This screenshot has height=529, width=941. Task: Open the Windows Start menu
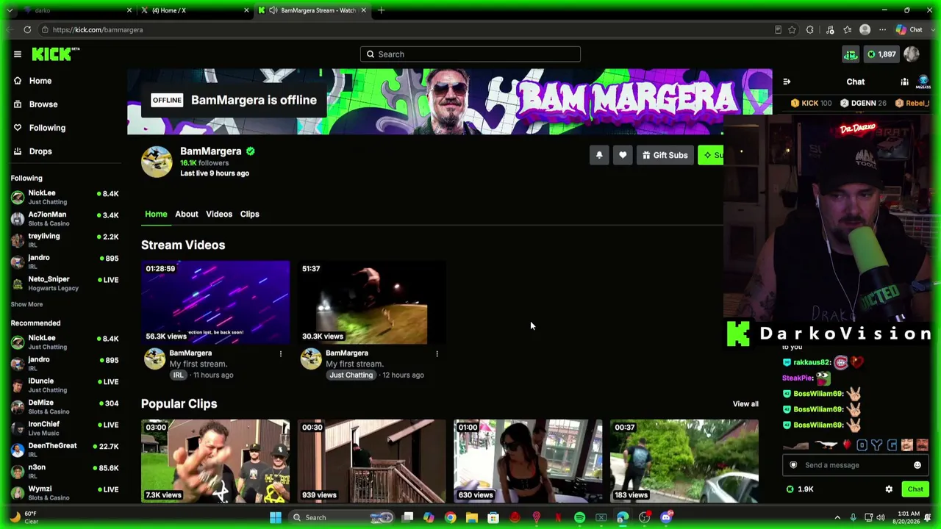click(276, 518)
